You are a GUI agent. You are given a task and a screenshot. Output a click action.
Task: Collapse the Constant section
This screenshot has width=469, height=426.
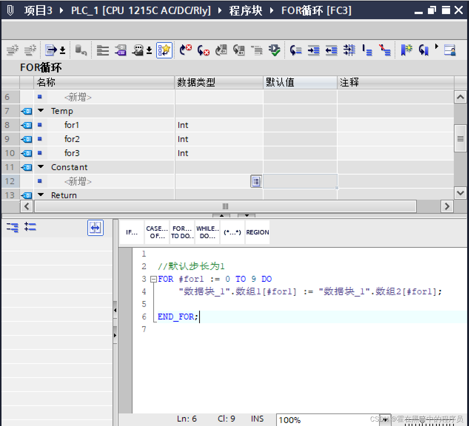[x=40, y=167]
